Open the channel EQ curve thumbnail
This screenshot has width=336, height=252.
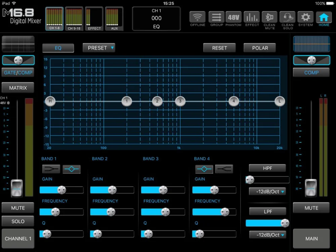tap(18, 44)
